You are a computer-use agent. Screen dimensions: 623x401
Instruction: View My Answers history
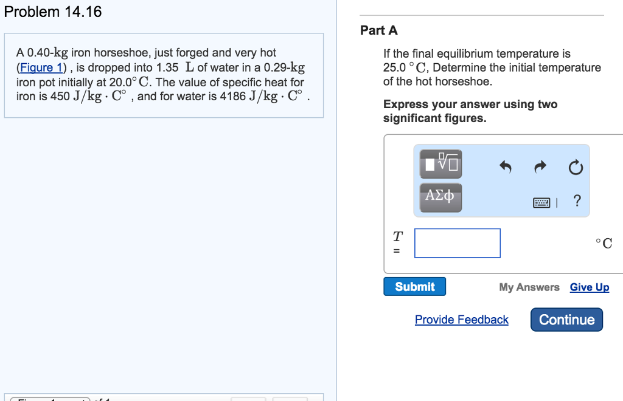click(529, 287)
